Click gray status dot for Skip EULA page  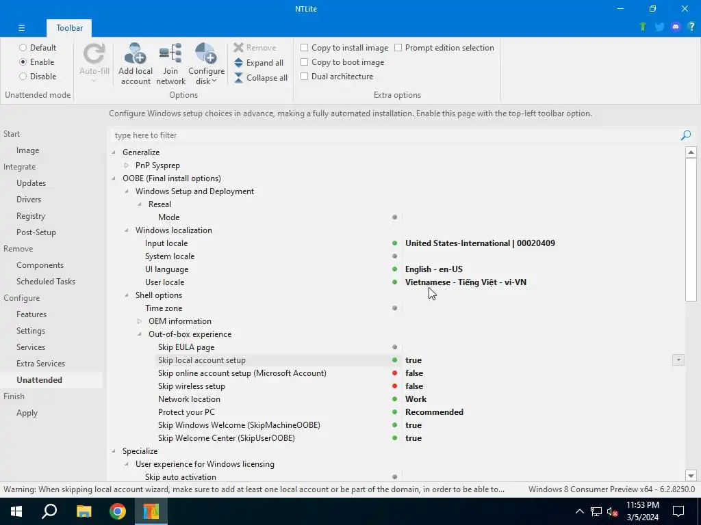point(394,347)
